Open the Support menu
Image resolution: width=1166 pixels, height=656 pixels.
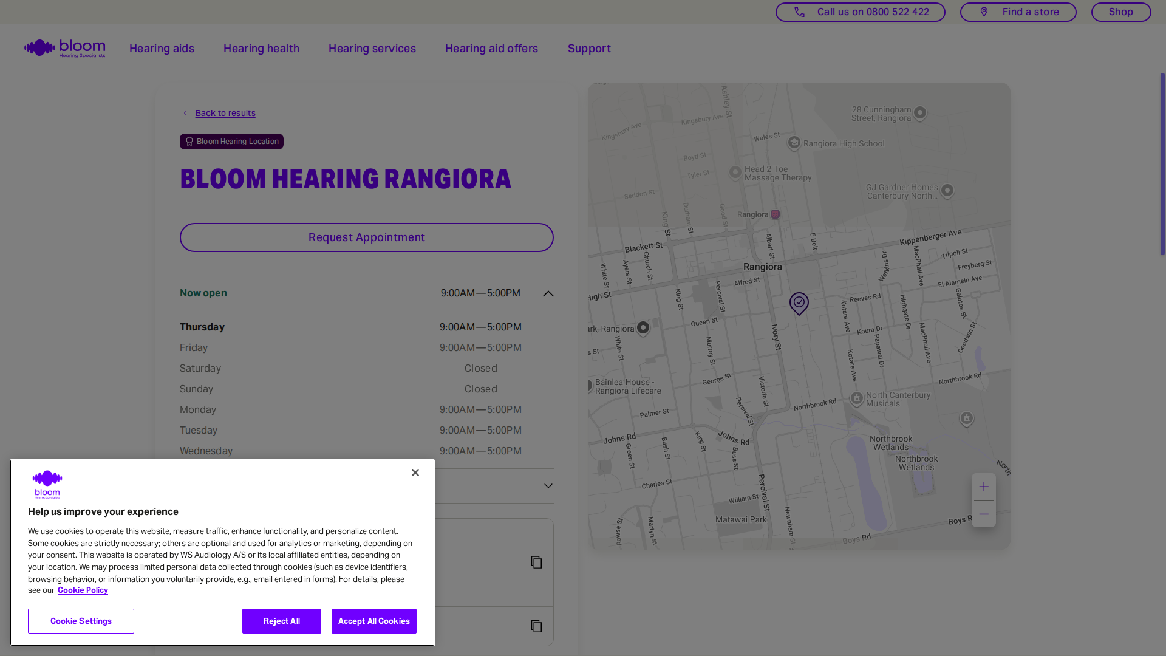589,49
